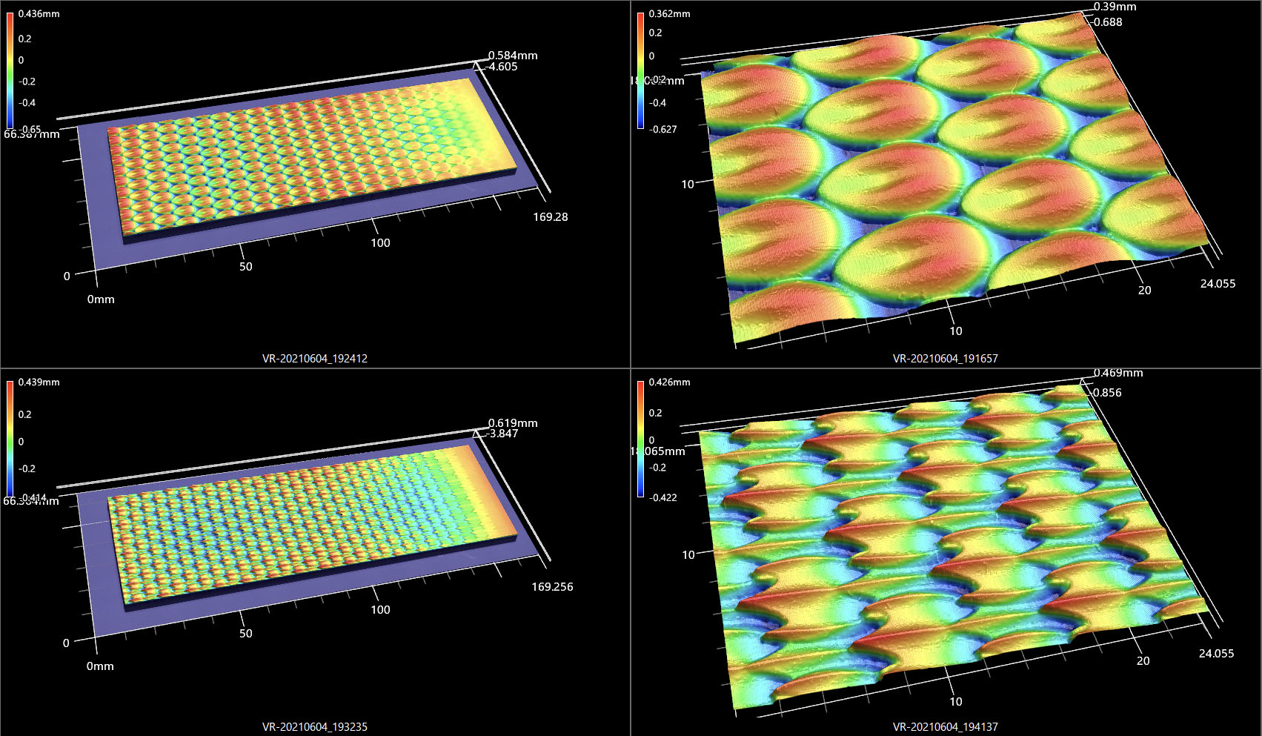This screenshot has height=736, width=1262.
Task: Click the 169.256 axis end value
Action: 552,587
